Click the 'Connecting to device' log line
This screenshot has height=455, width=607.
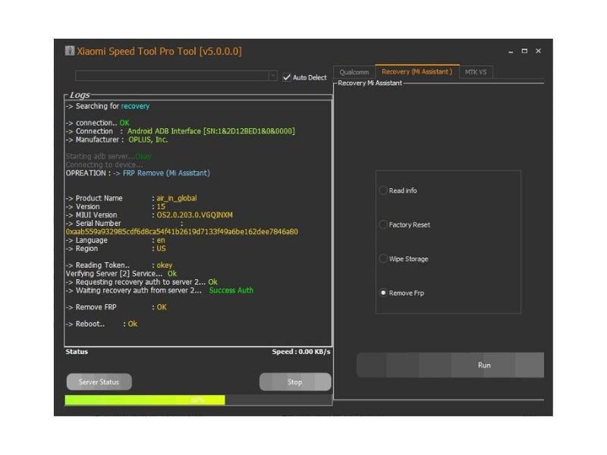coord(104,165)
